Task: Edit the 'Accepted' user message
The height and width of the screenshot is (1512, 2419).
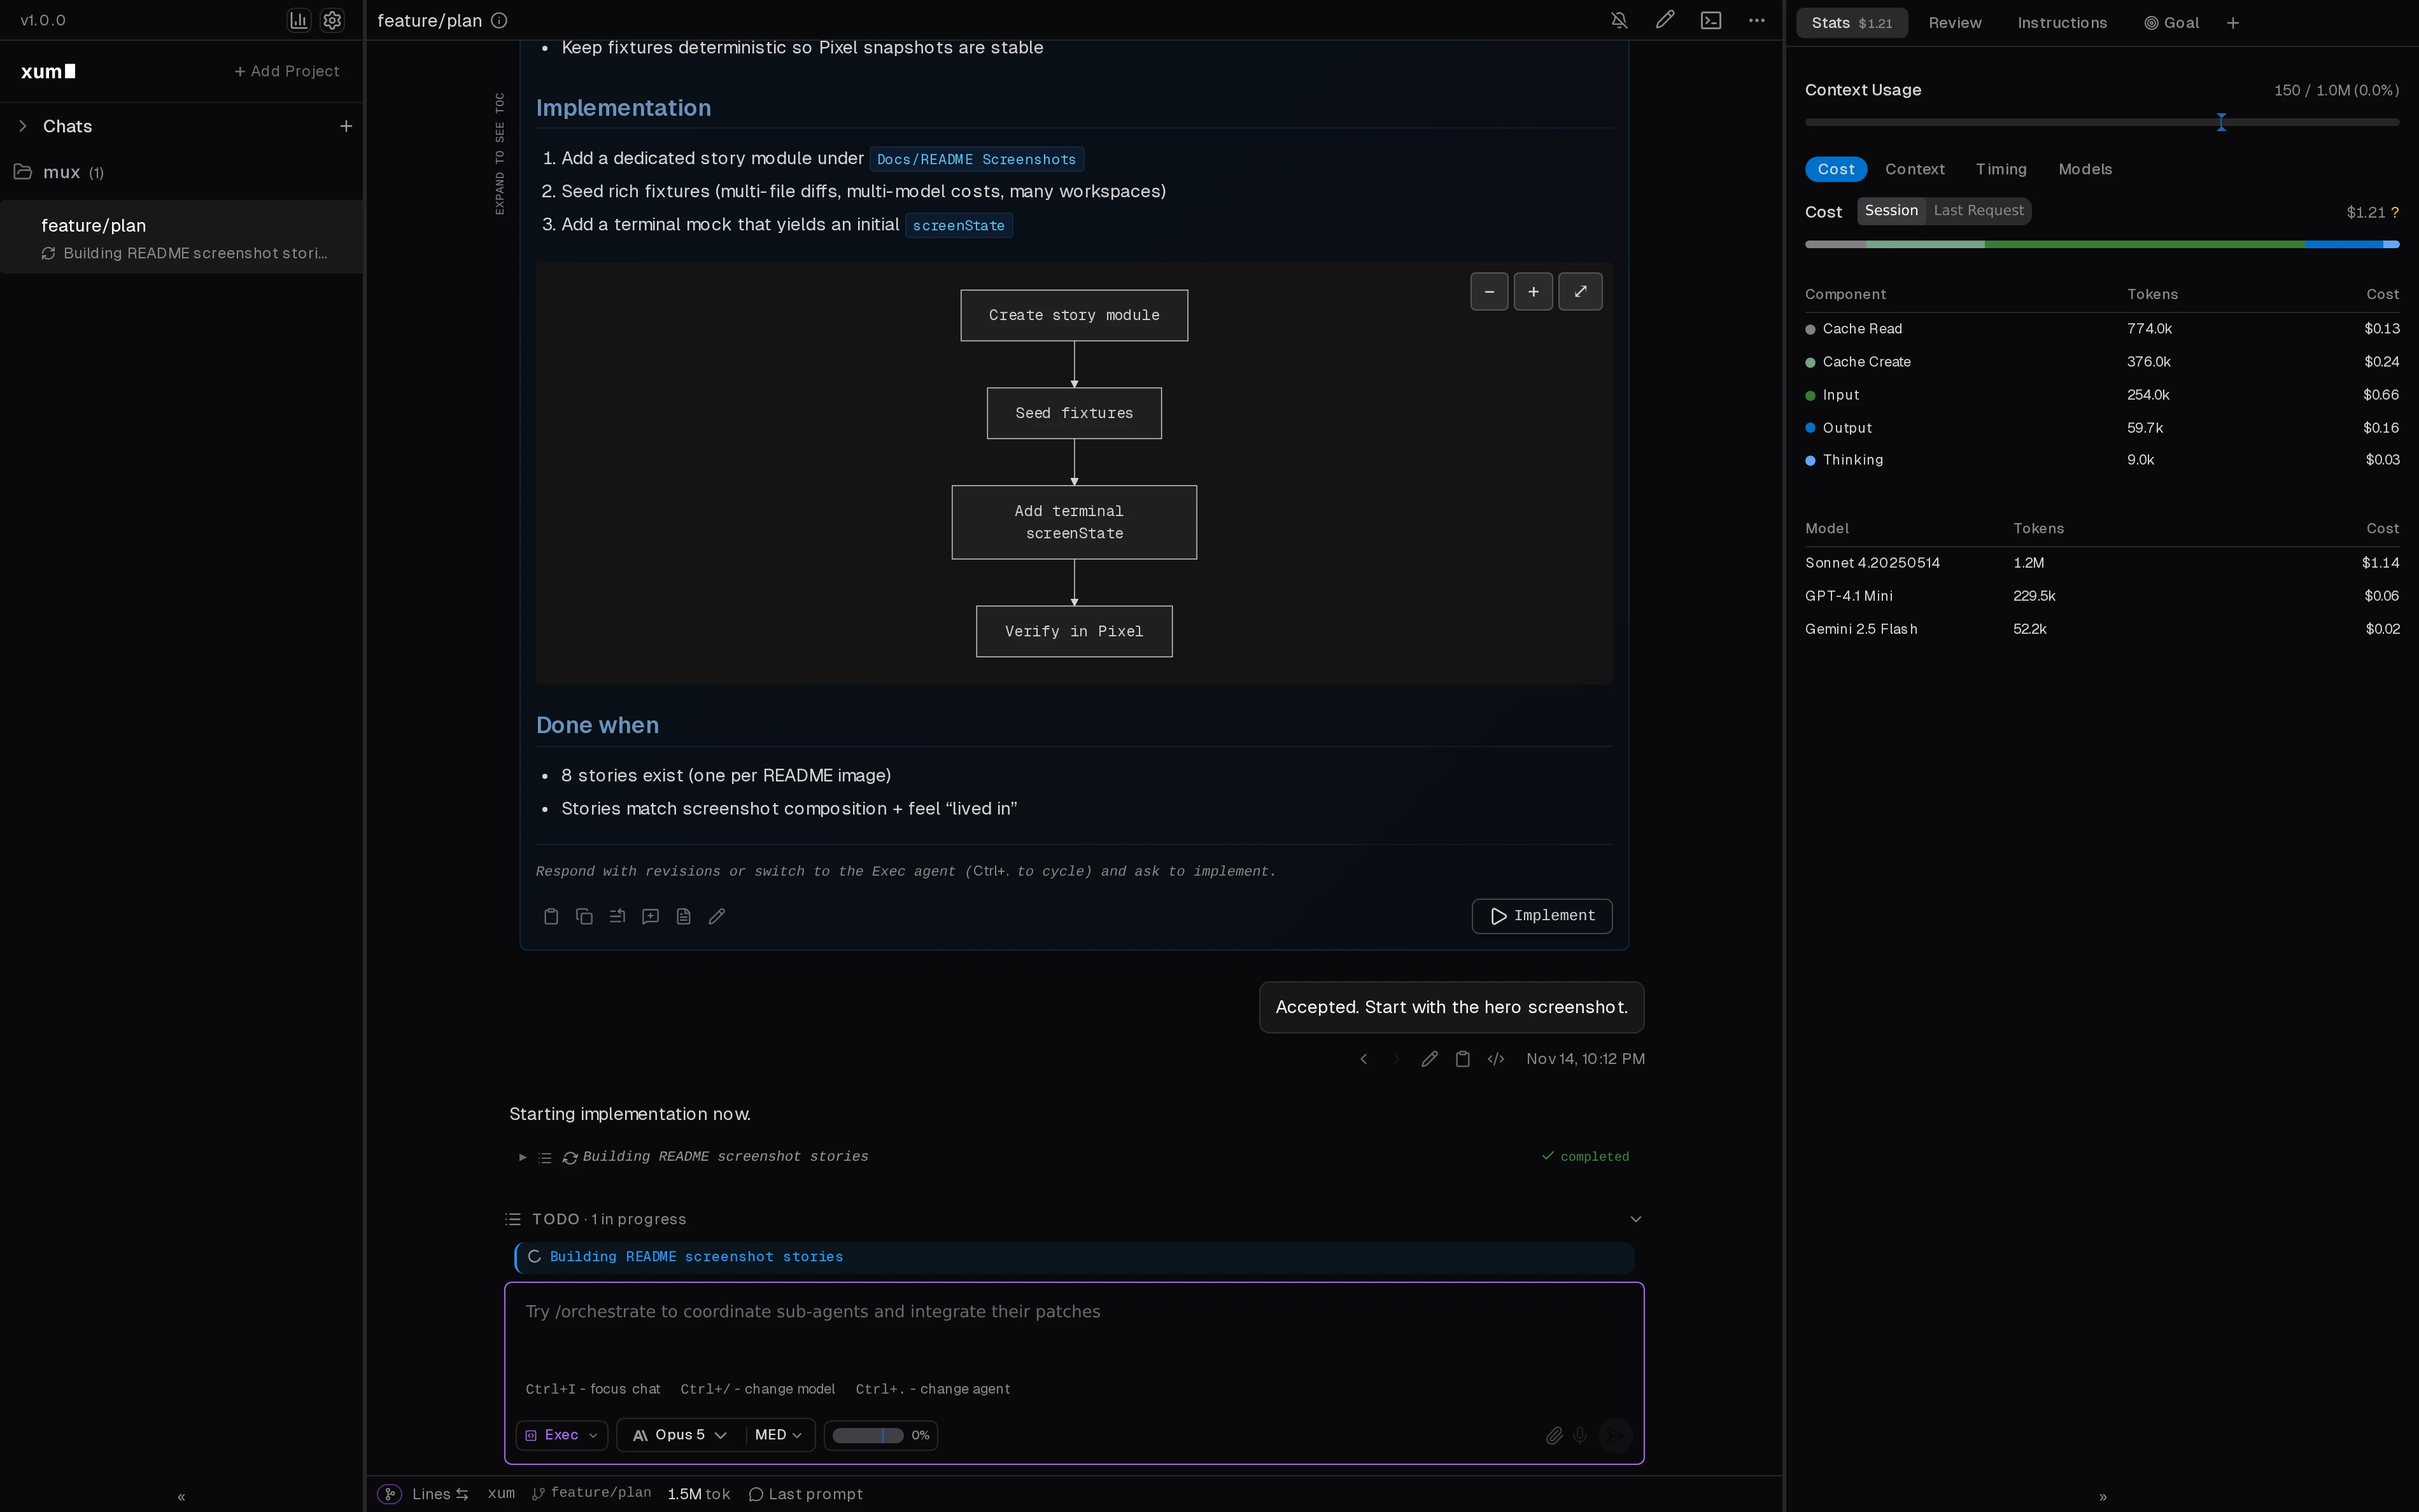Action: point(1430,1059)
